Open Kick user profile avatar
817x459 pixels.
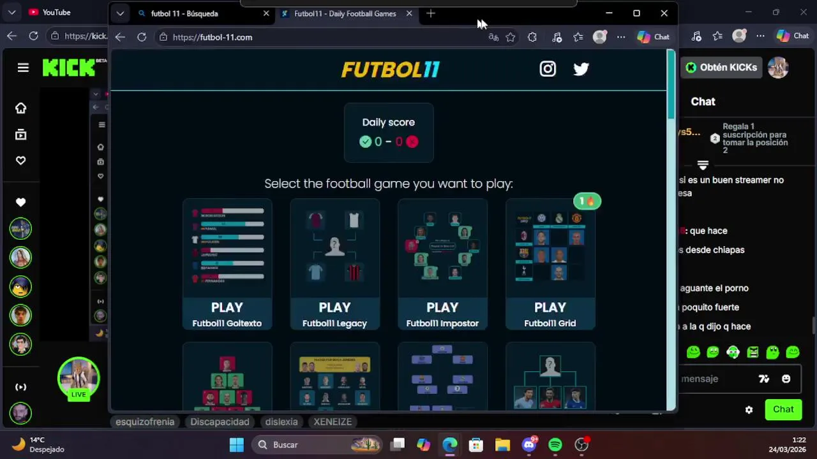[778, 68]
